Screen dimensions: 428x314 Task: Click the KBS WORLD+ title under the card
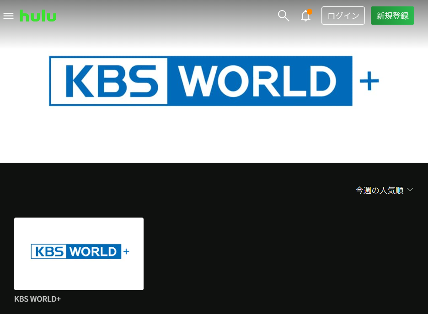click(x=37, y=299)
